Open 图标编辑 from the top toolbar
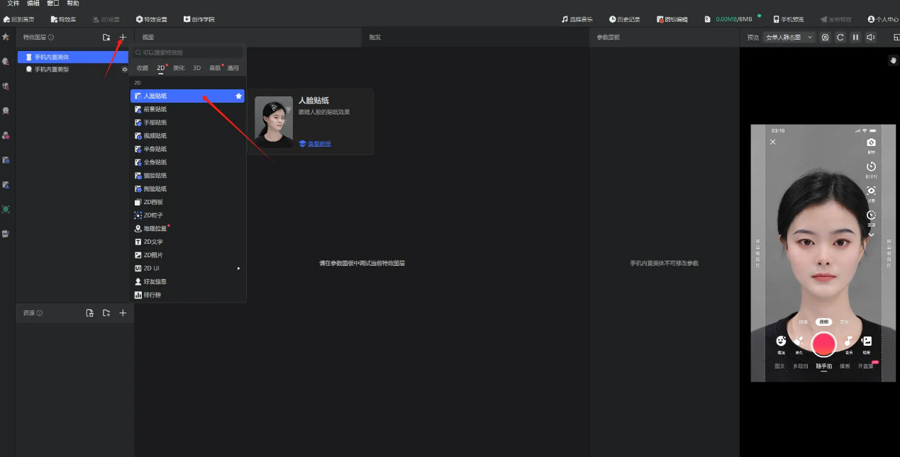This screenshot has height=457, width=900. (672, 19)
